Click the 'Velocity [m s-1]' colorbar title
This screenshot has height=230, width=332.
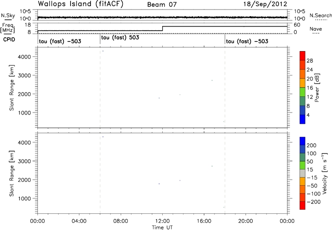pos(325,173)
